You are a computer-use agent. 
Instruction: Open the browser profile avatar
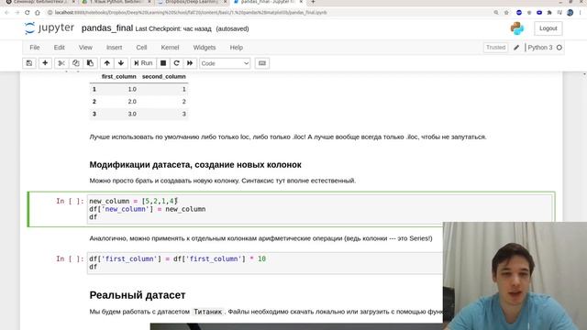point(570,12)
